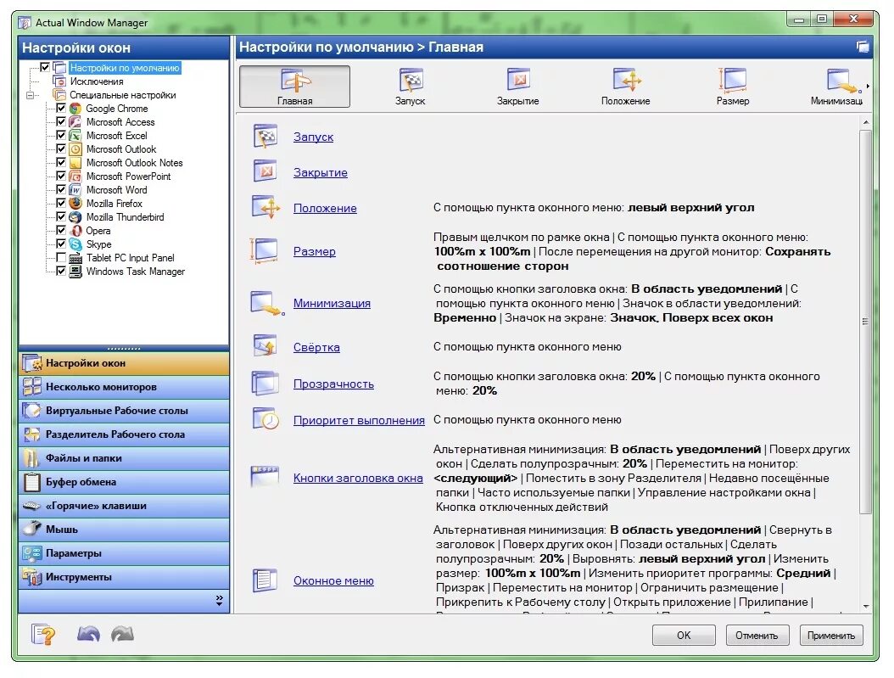This screenshot has height=678, width=894.
Task: Click the Оконное меню icon
Action: point(265,580)
